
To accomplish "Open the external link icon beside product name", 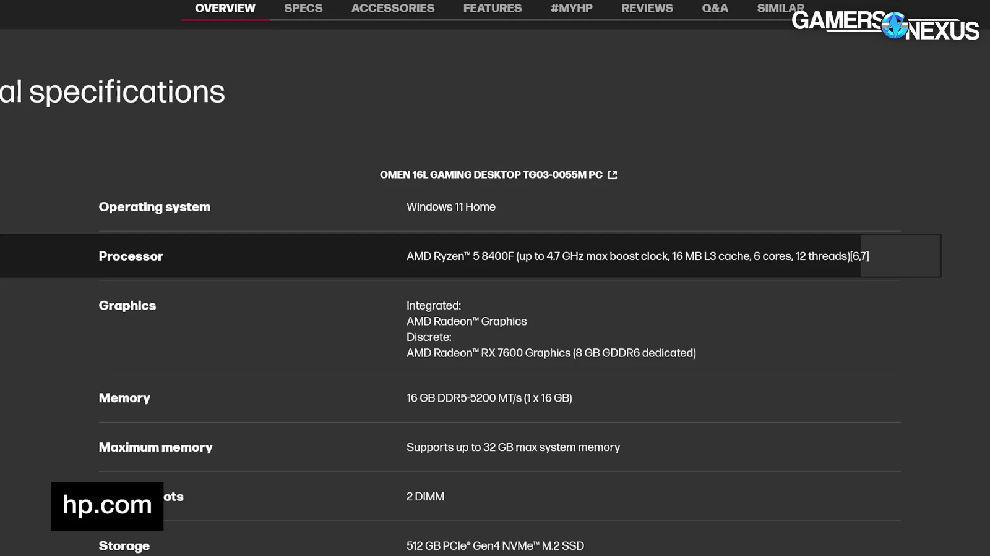I will tap(613, 175).
